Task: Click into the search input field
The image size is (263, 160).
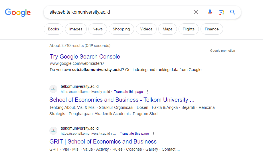Action: [120, 12]
